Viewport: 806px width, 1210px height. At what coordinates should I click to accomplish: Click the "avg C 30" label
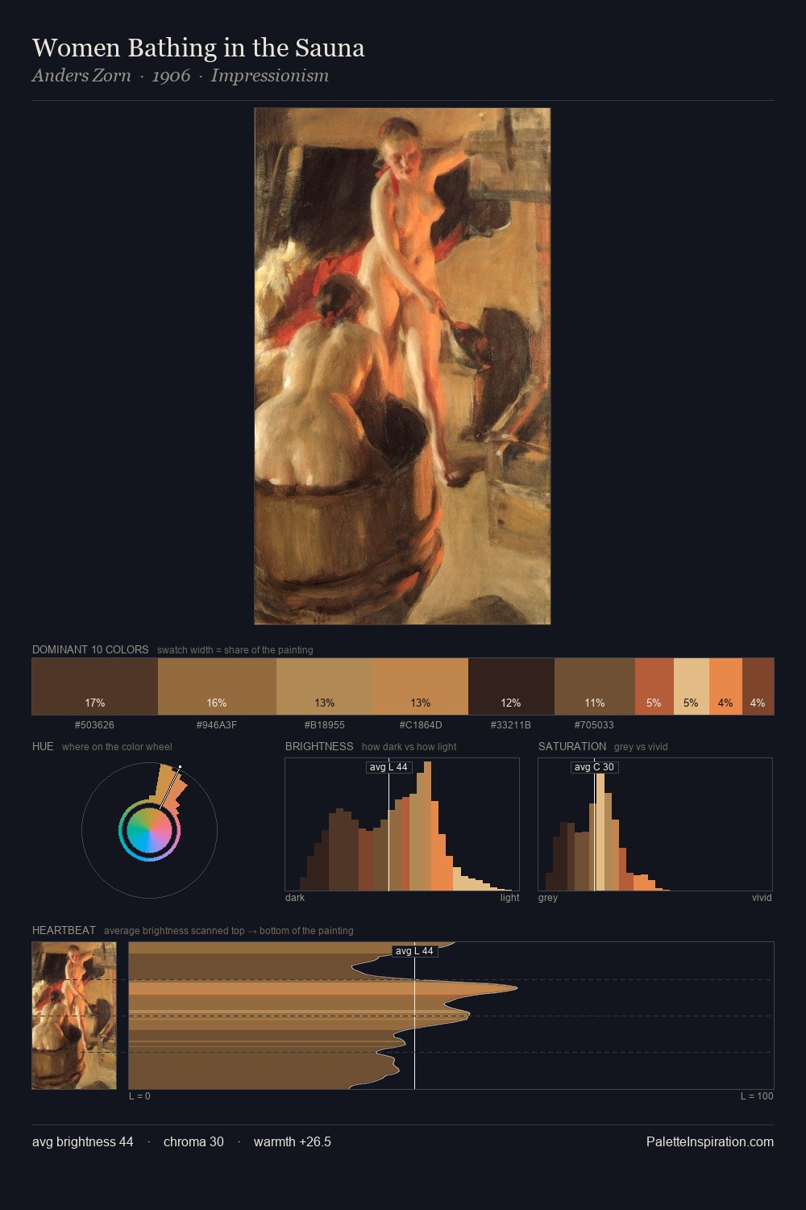pyautogui.click(x=594, y=767)
